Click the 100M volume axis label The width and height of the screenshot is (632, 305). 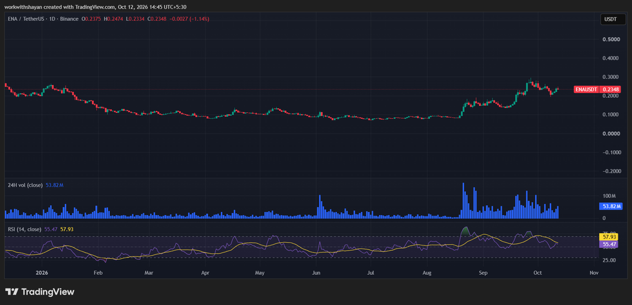[609, 195]
